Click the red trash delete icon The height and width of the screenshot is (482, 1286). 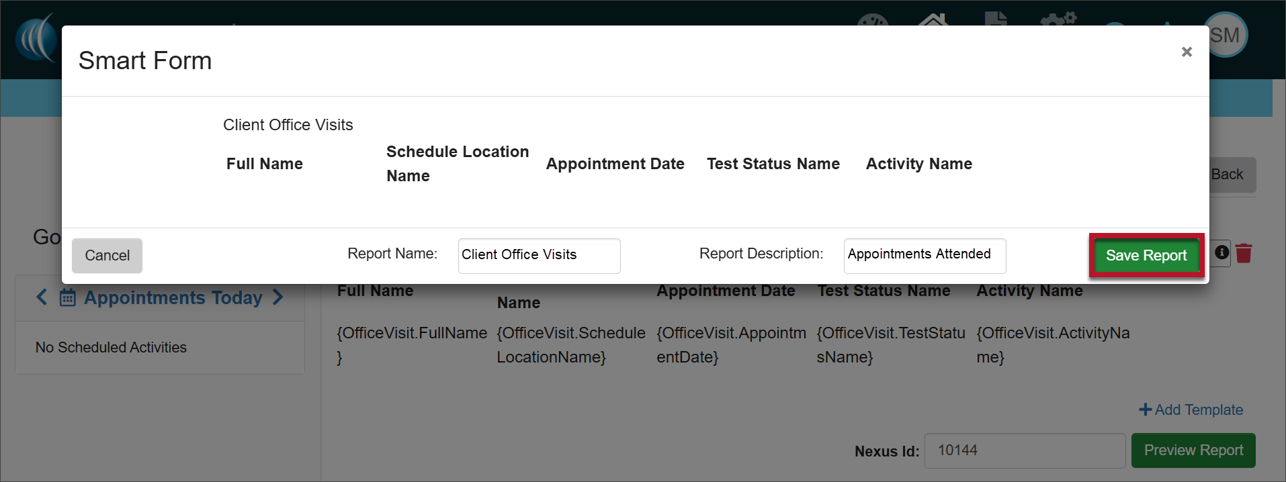click(x=1244, y=253)
